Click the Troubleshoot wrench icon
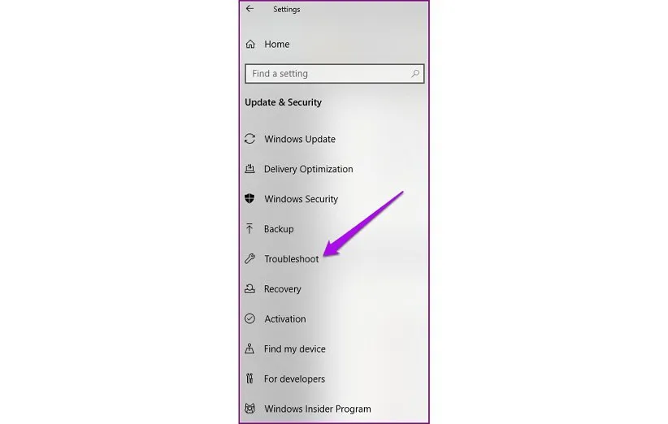This screenshot has height=424, width=668. pos(249,258)
